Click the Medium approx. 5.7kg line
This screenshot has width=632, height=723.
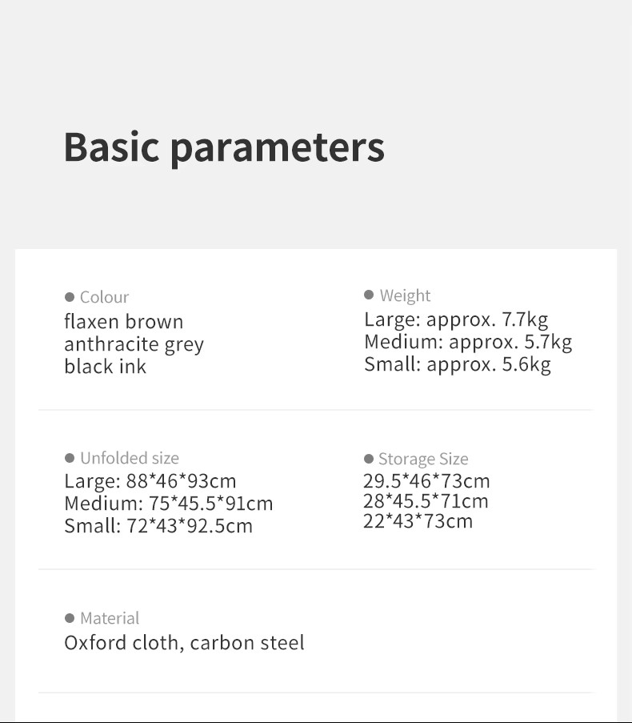[469, 342]
